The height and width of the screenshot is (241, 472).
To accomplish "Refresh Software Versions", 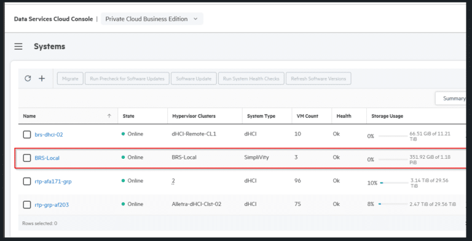I will pyautogui.click(x=318, y=78).
